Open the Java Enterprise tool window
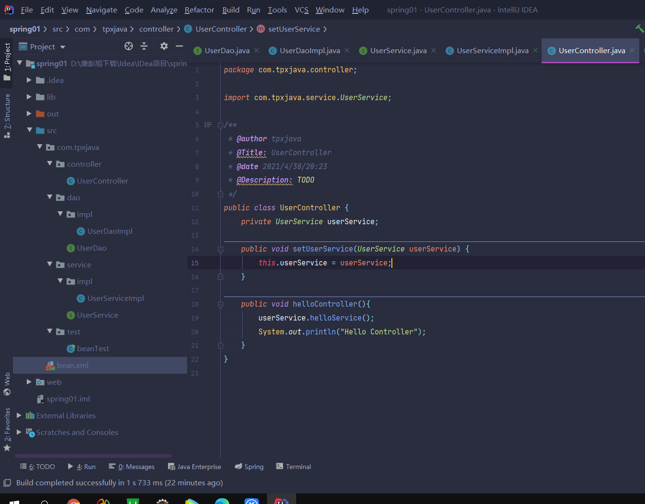 (194, 467)
